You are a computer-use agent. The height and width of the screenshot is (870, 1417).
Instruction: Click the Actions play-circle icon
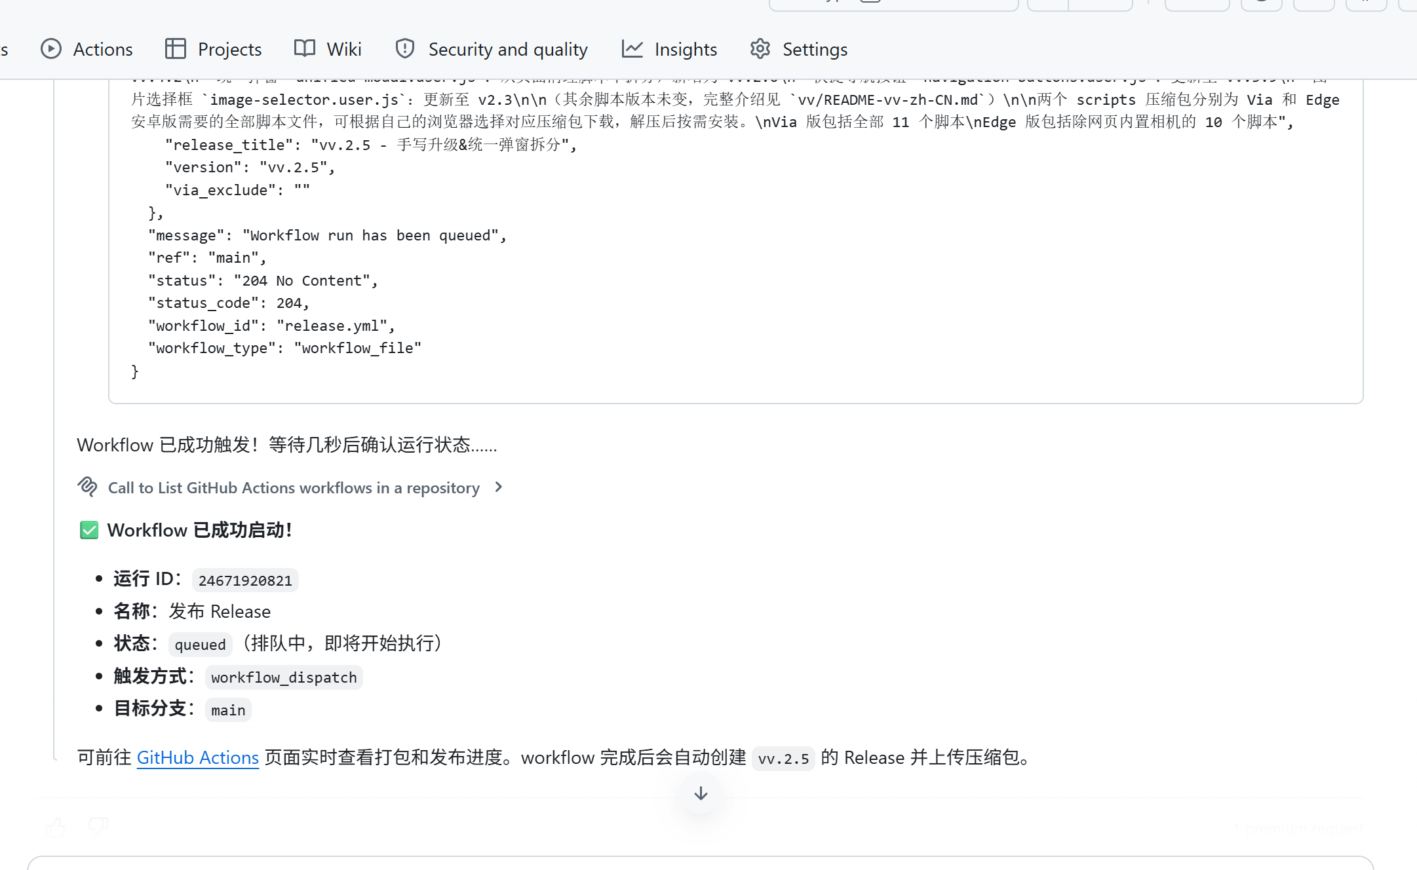coord(51,49)
